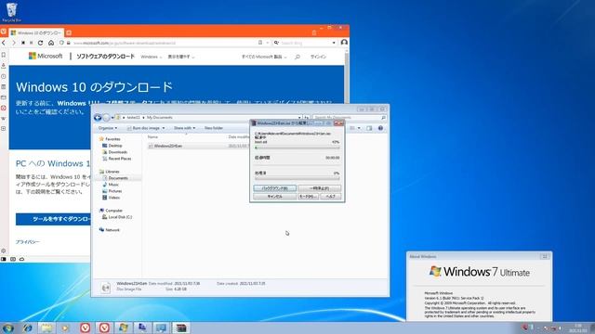595x334 pixels.
Task: Select Downloads in Explorer navigation pane
Action: pos(118,152)
